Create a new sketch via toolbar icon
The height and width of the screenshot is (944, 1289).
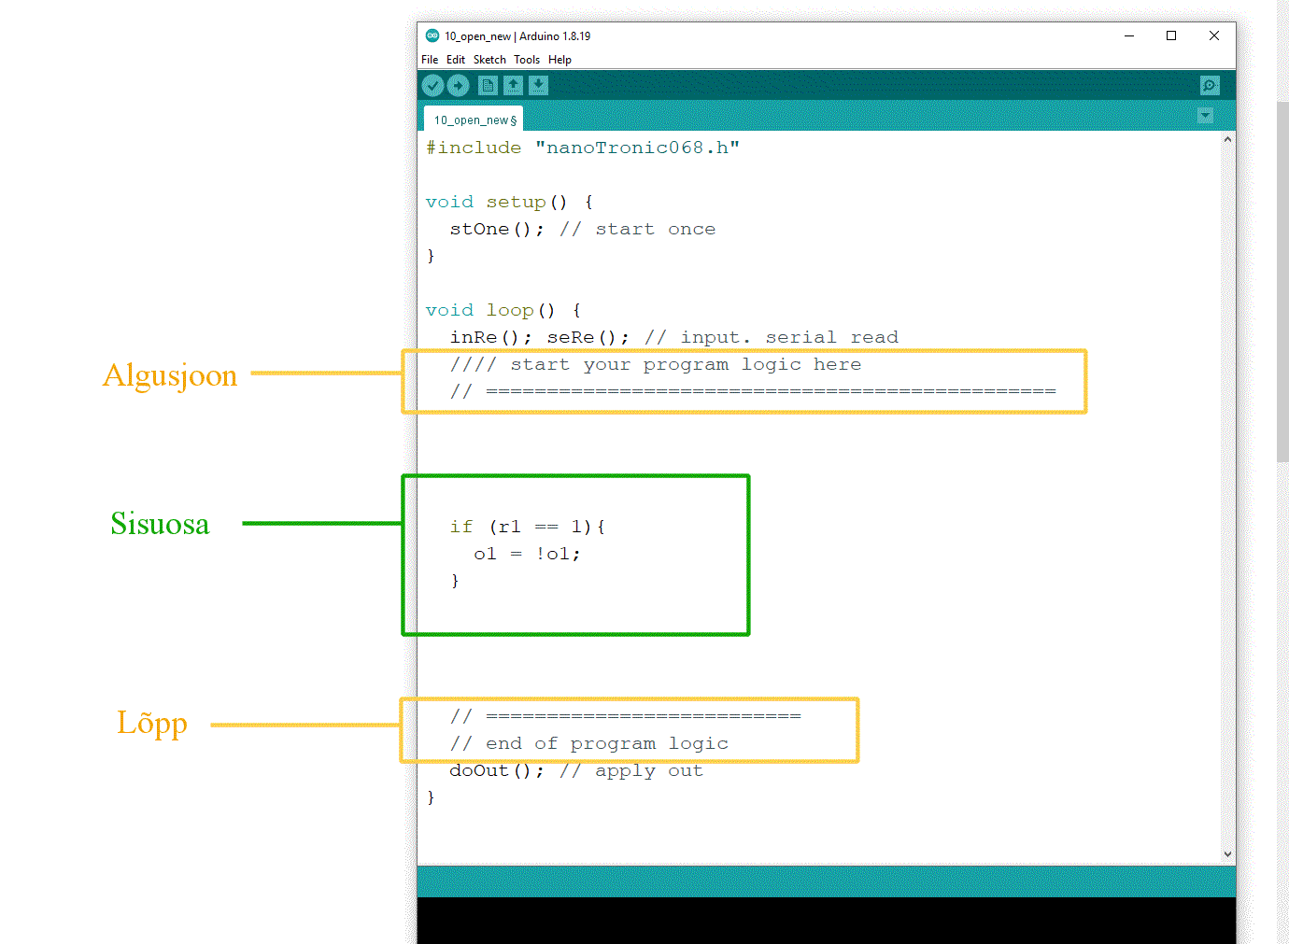pyautogui.click(x=488, y=86)
